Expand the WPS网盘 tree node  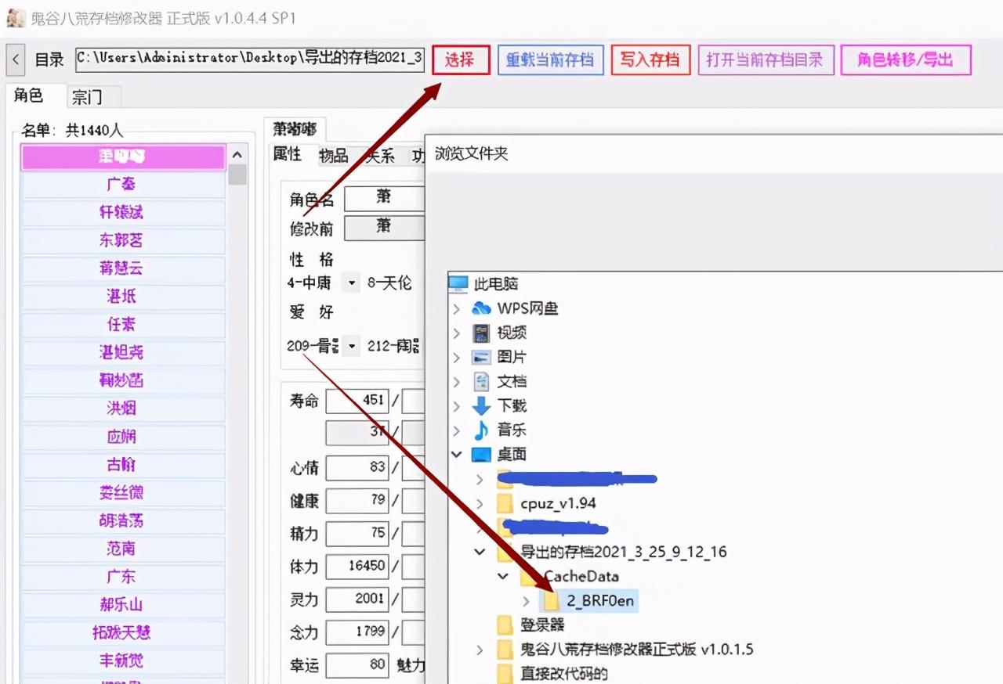457,308
